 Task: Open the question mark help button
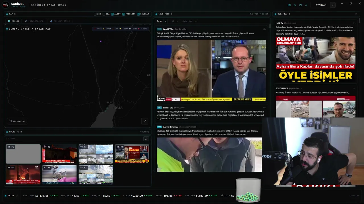333,5
